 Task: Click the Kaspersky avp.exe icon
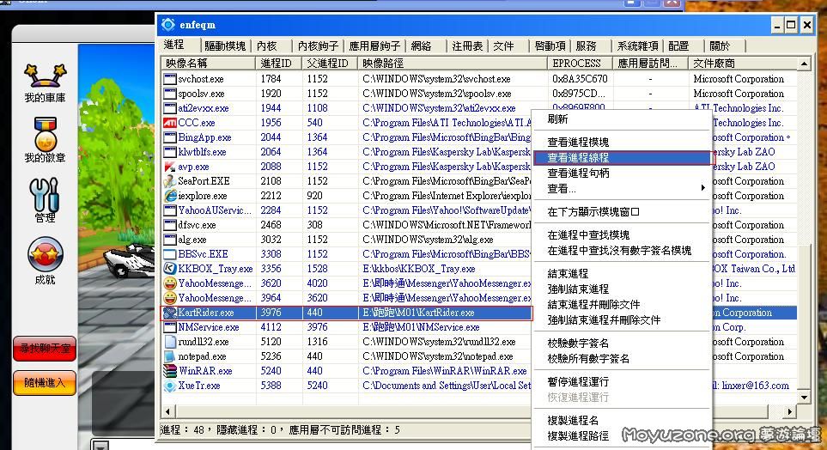click(x=170, y=167)
